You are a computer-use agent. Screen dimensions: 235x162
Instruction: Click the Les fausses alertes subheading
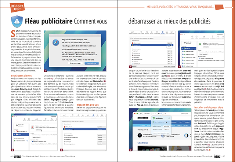click(21, 76)
